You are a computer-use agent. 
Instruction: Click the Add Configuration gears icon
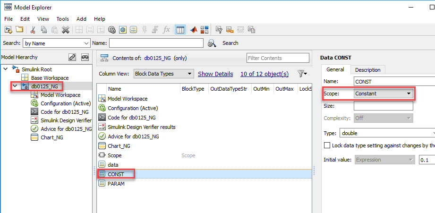point(112,30)
